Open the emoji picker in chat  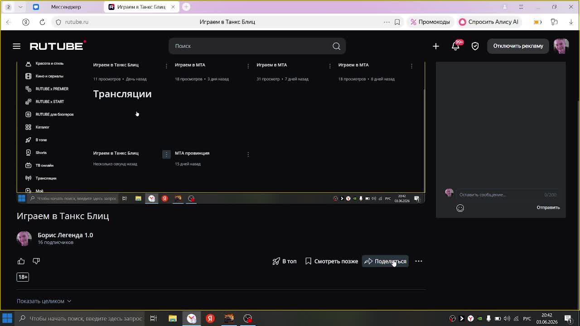pos(460,208)
